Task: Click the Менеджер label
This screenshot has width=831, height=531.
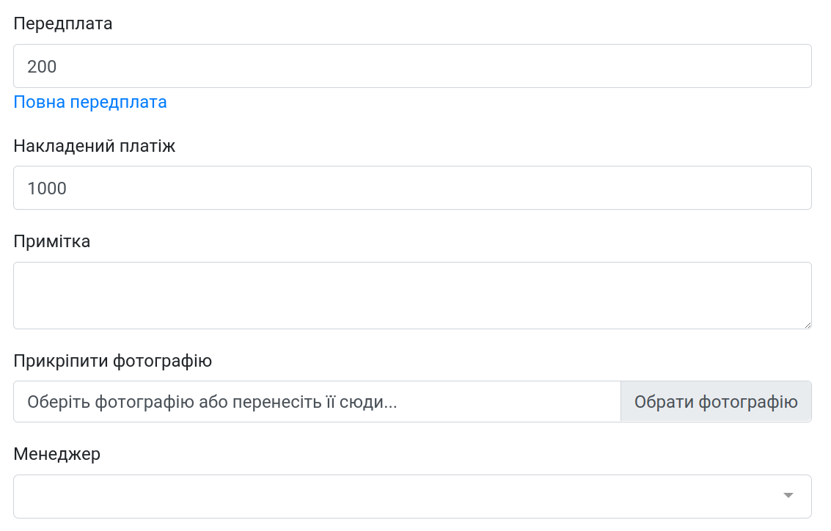Action: tap(56, 454)
